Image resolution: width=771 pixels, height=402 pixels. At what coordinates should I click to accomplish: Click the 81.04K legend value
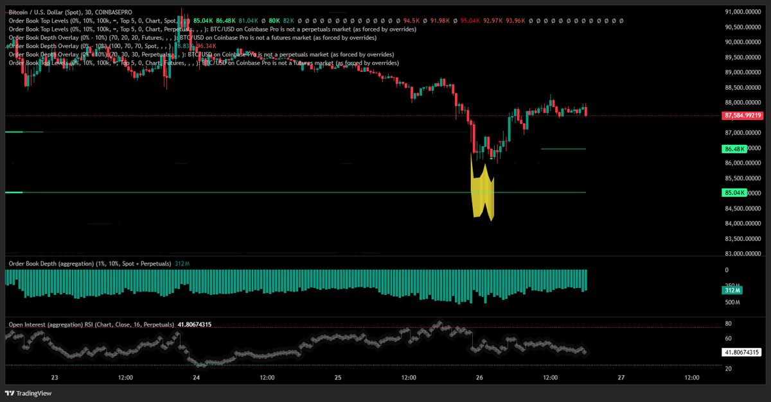tap(249, 21)
